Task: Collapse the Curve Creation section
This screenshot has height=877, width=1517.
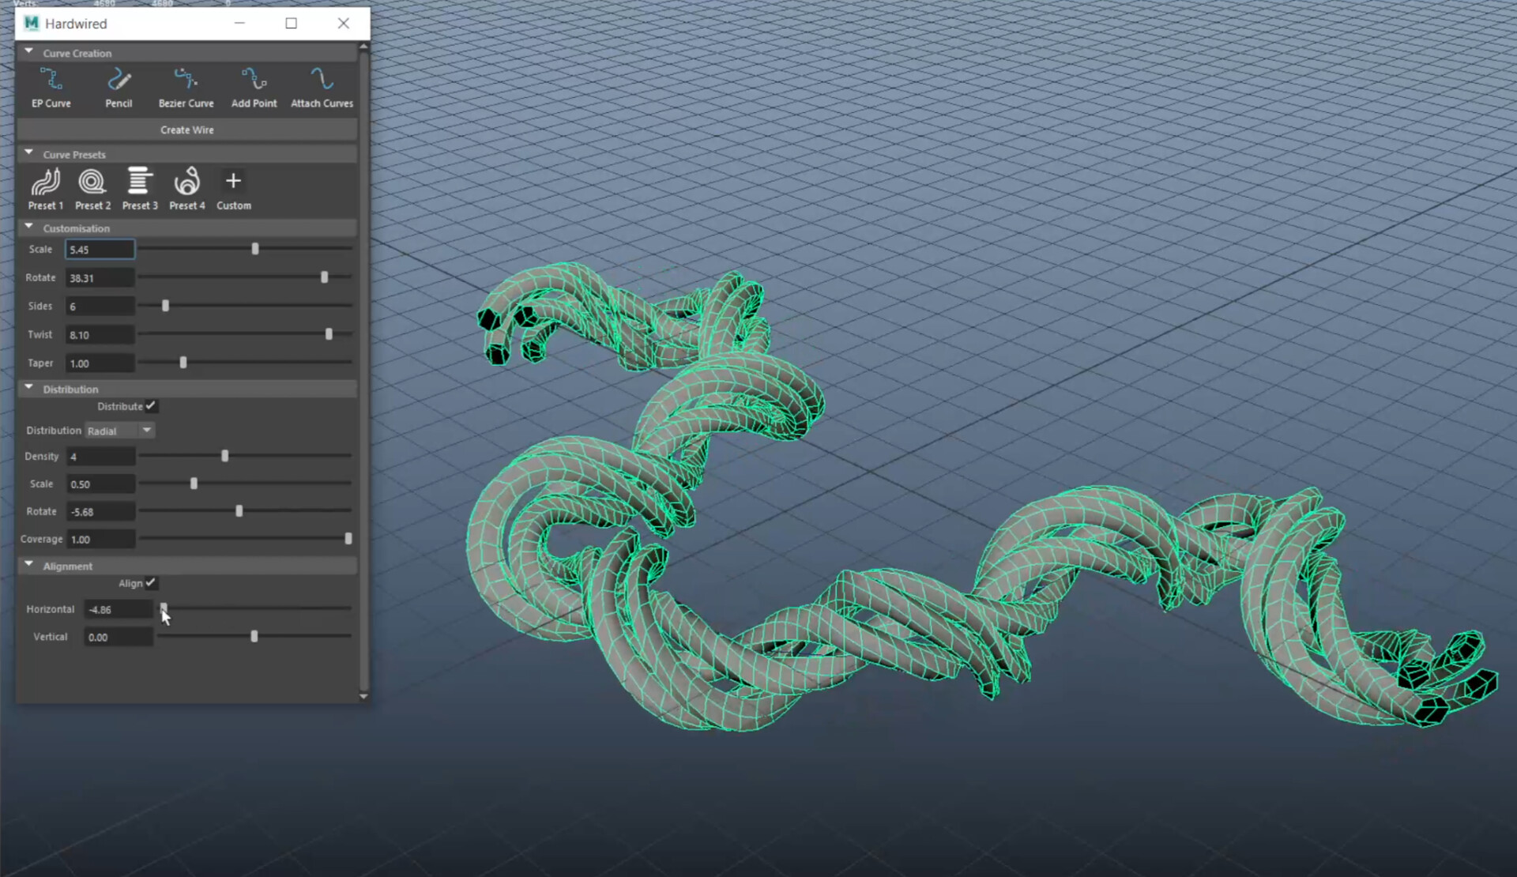Action: coord(29,52)
